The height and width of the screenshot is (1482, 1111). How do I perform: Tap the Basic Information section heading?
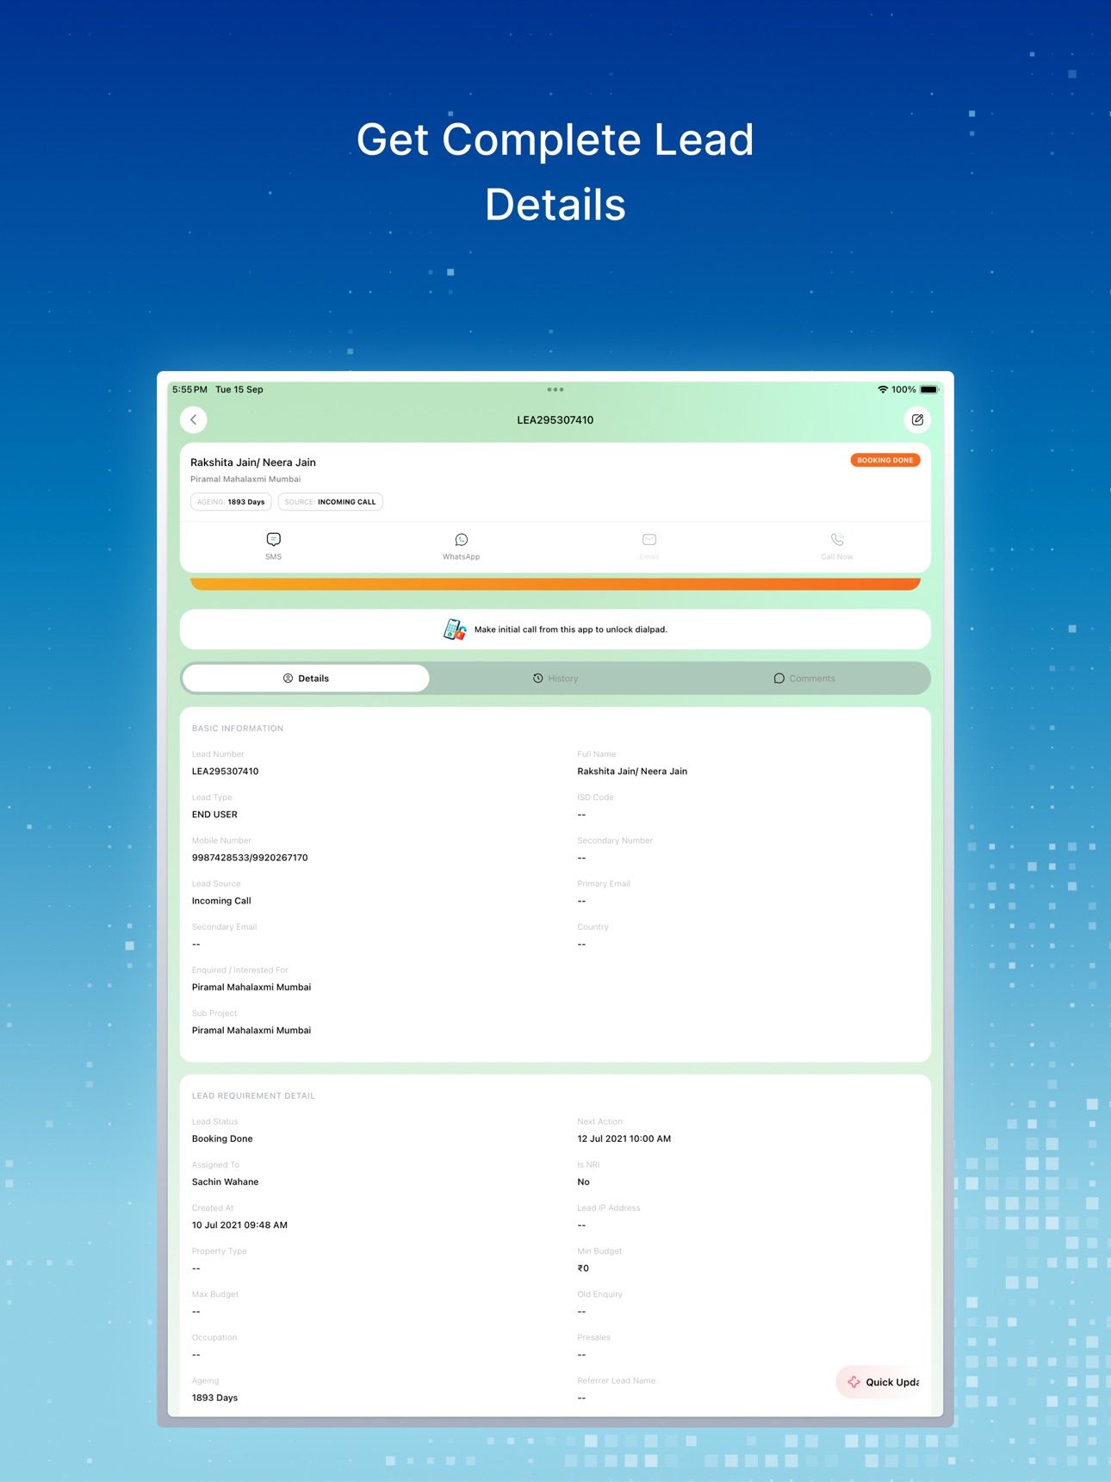(238, 729)
